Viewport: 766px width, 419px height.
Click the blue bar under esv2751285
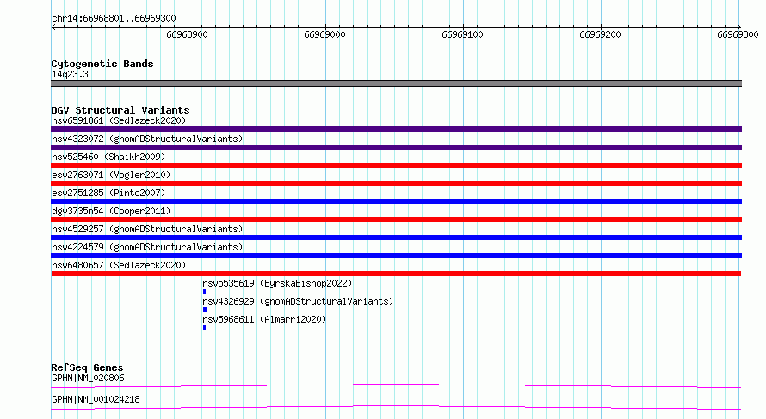click(396, 201)
